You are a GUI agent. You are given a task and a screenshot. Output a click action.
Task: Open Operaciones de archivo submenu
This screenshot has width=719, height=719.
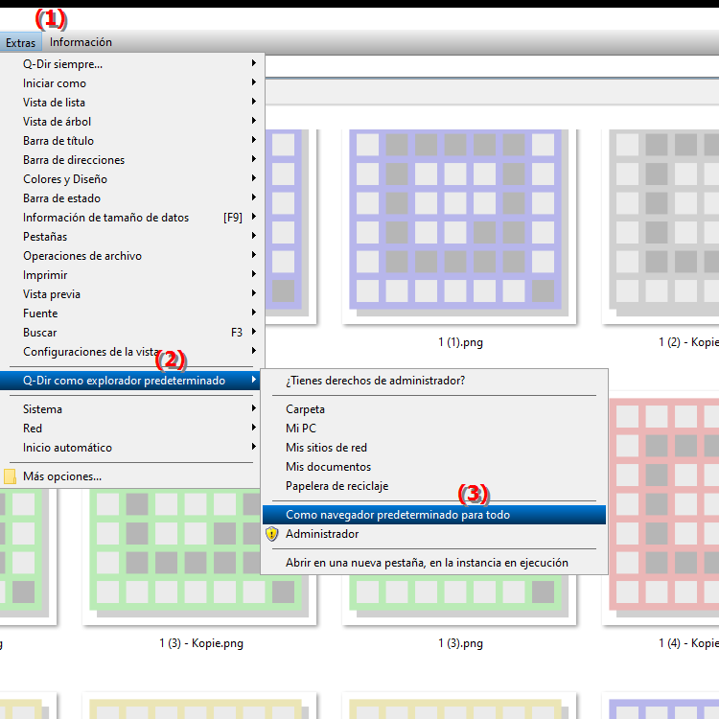131,256
